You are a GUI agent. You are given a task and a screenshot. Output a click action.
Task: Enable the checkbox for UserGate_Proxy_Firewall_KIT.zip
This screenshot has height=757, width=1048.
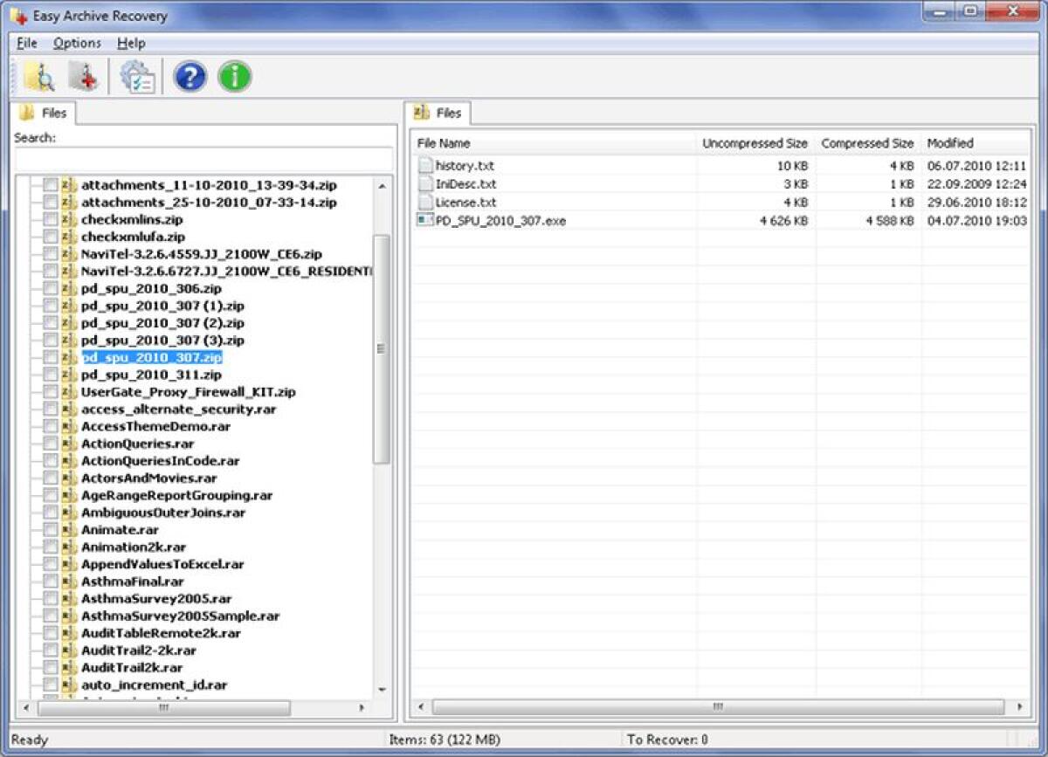tap(49, 391)
